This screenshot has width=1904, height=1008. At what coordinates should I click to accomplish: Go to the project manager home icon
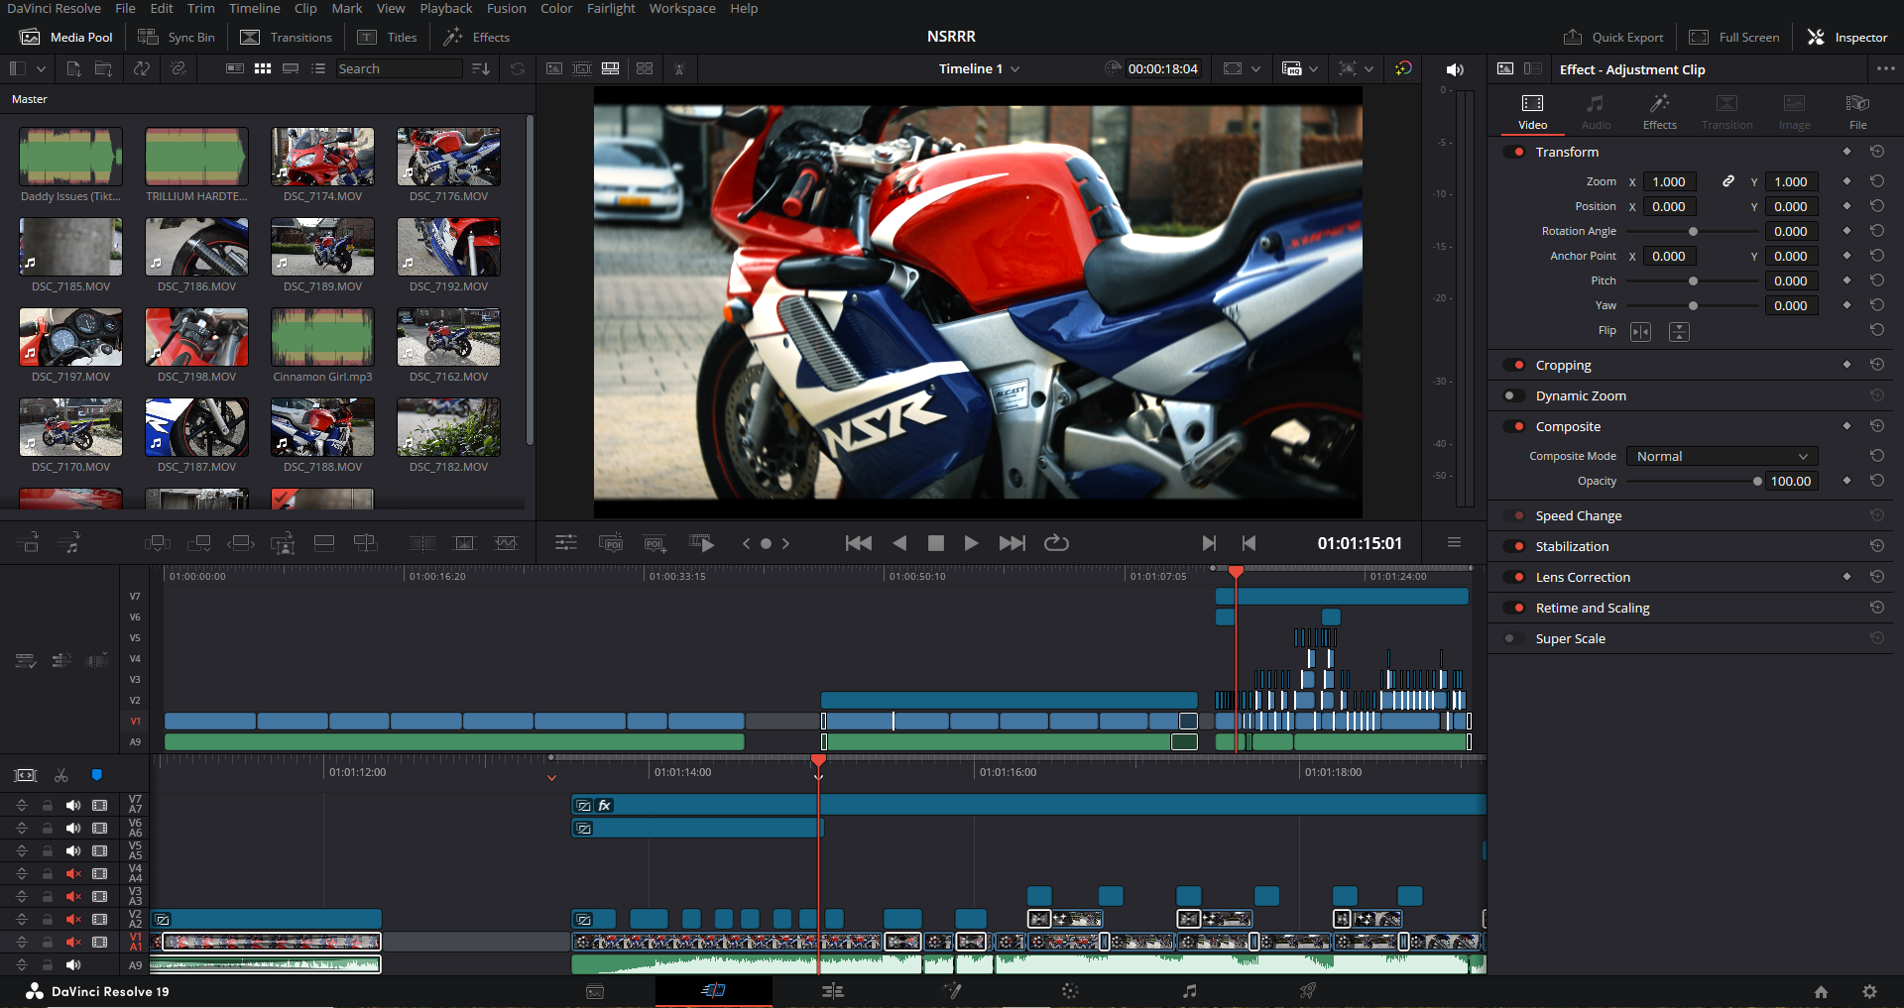[x=1821, y=991]
